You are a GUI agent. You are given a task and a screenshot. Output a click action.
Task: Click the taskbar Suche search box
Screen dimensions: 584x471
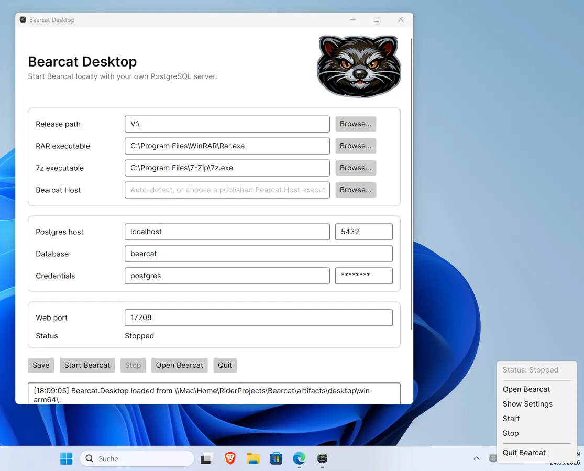137,458
